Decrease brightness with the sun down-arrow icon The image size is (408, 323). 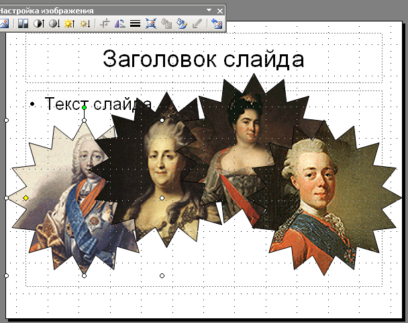tap(85, 23)
